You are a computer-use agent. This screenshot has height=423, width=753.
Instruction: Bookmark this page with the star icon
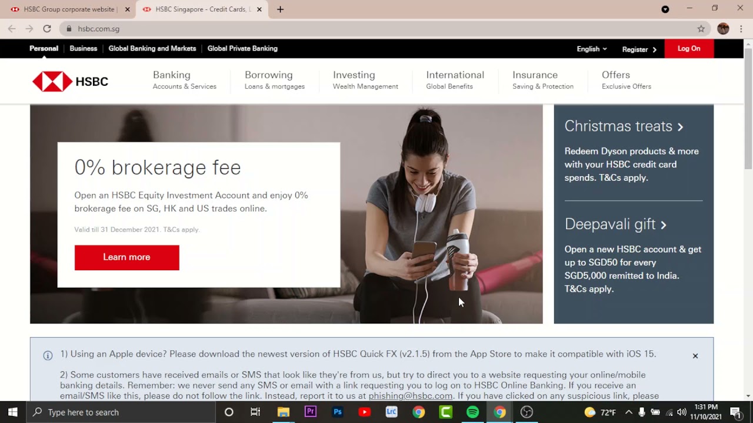(x=701, y=28)
